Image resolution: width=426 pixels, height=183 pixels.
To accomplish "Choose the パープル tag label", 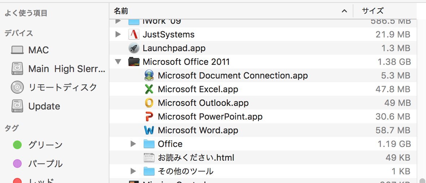I will pyautogui.click(x=45, y=164).
